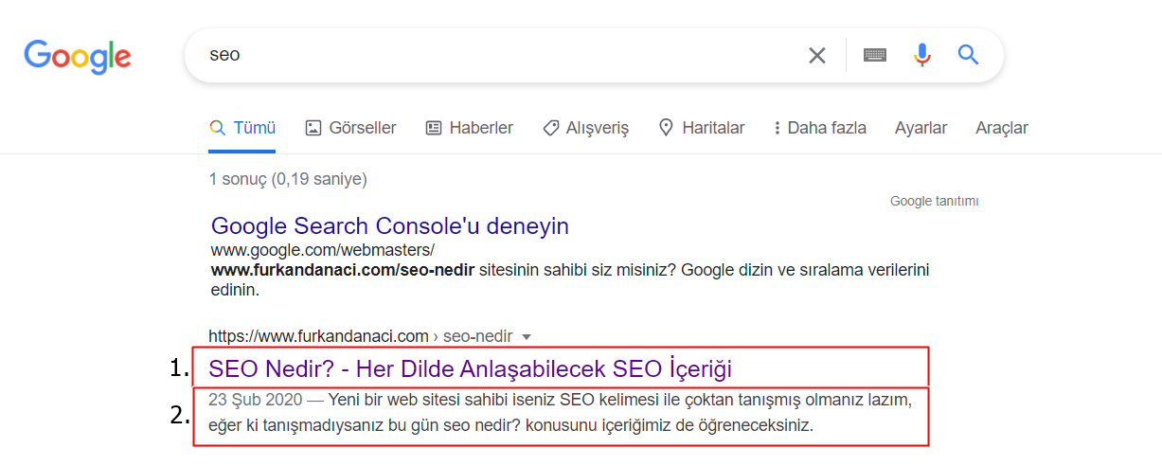Click "Google Search Console'u deneyin" link
This screenshot has height=466, width=1162.
(x=390, y=226)
